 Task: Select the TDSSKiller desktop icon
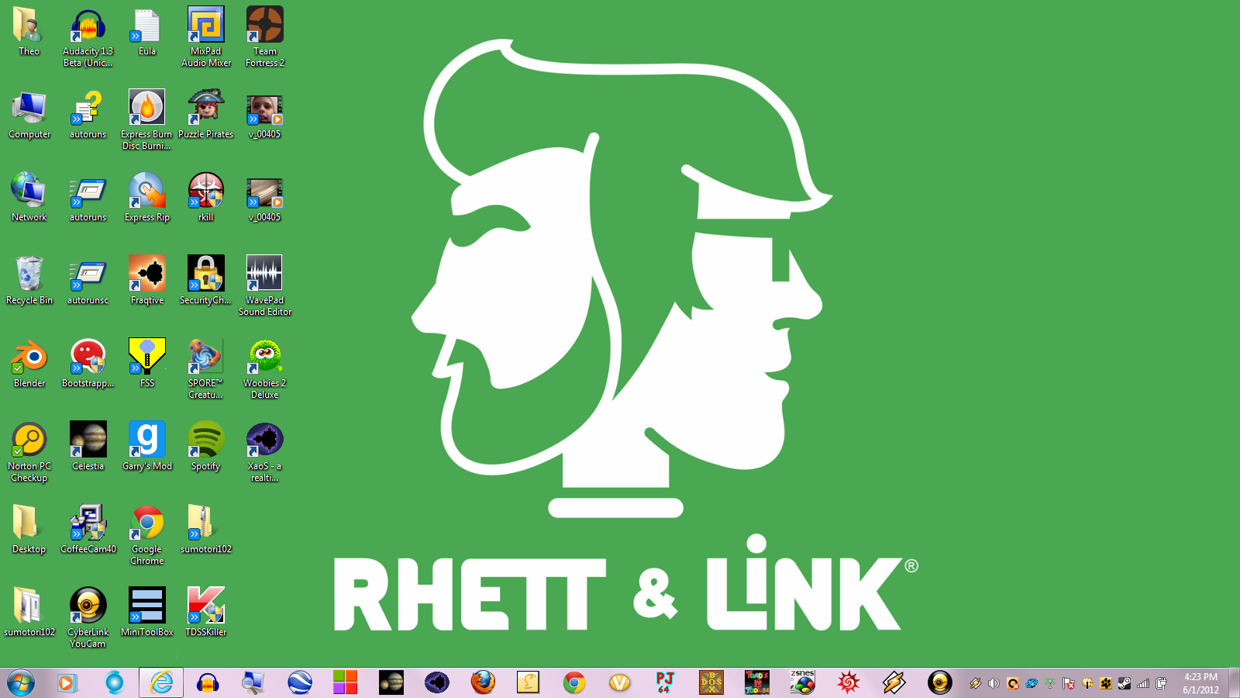205,606
